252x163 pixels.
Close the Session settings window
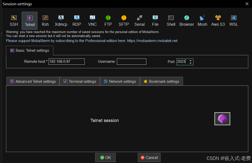point(247,4)
